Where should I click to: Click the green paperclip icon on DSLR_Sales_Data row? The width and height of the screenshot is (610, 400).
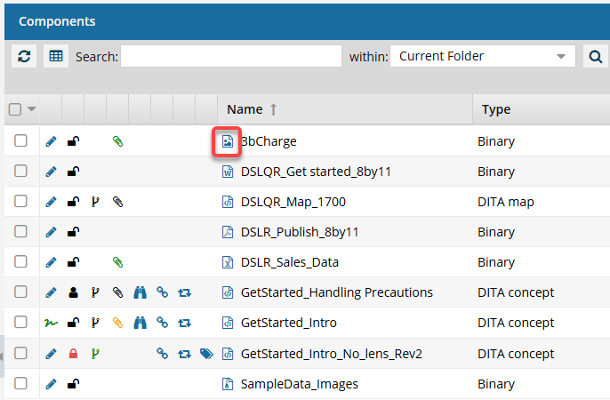117,262
